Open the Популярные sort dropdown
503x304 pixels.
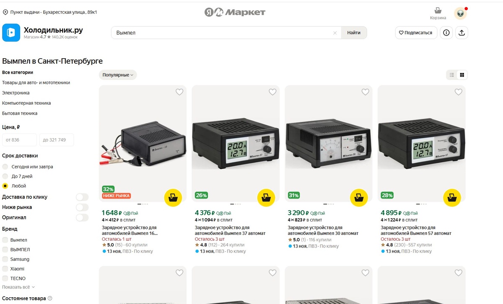pyautogui.click(x=118, y=75)
